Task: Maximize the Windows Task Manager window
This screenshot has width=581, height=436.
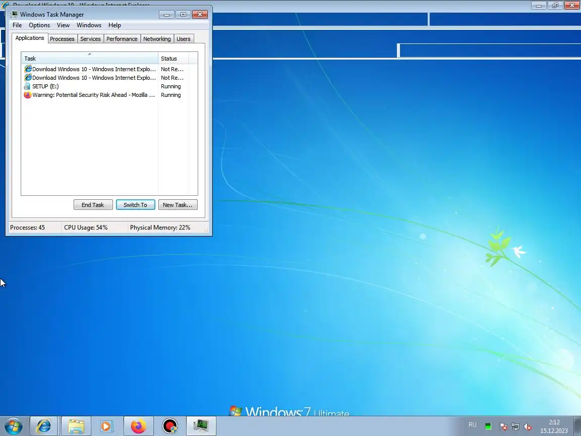Action: coord(183,15)
